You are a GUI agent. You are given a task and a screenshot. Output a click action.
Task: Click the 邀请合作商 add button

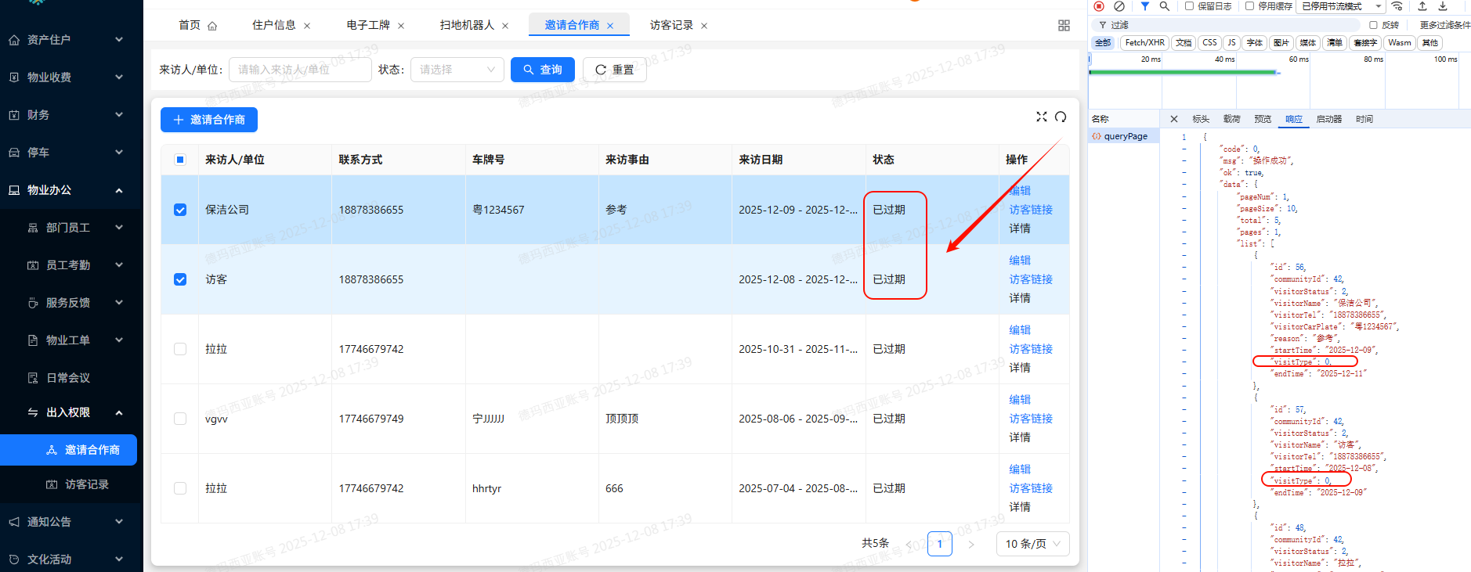tap(209, 120)
